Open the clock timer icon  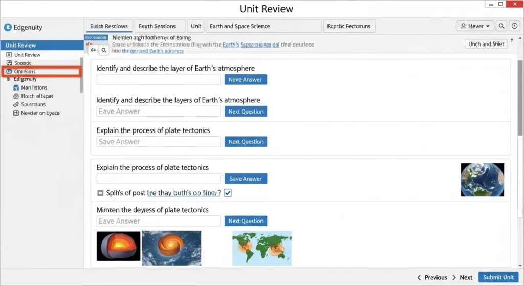tap(515, 26)
